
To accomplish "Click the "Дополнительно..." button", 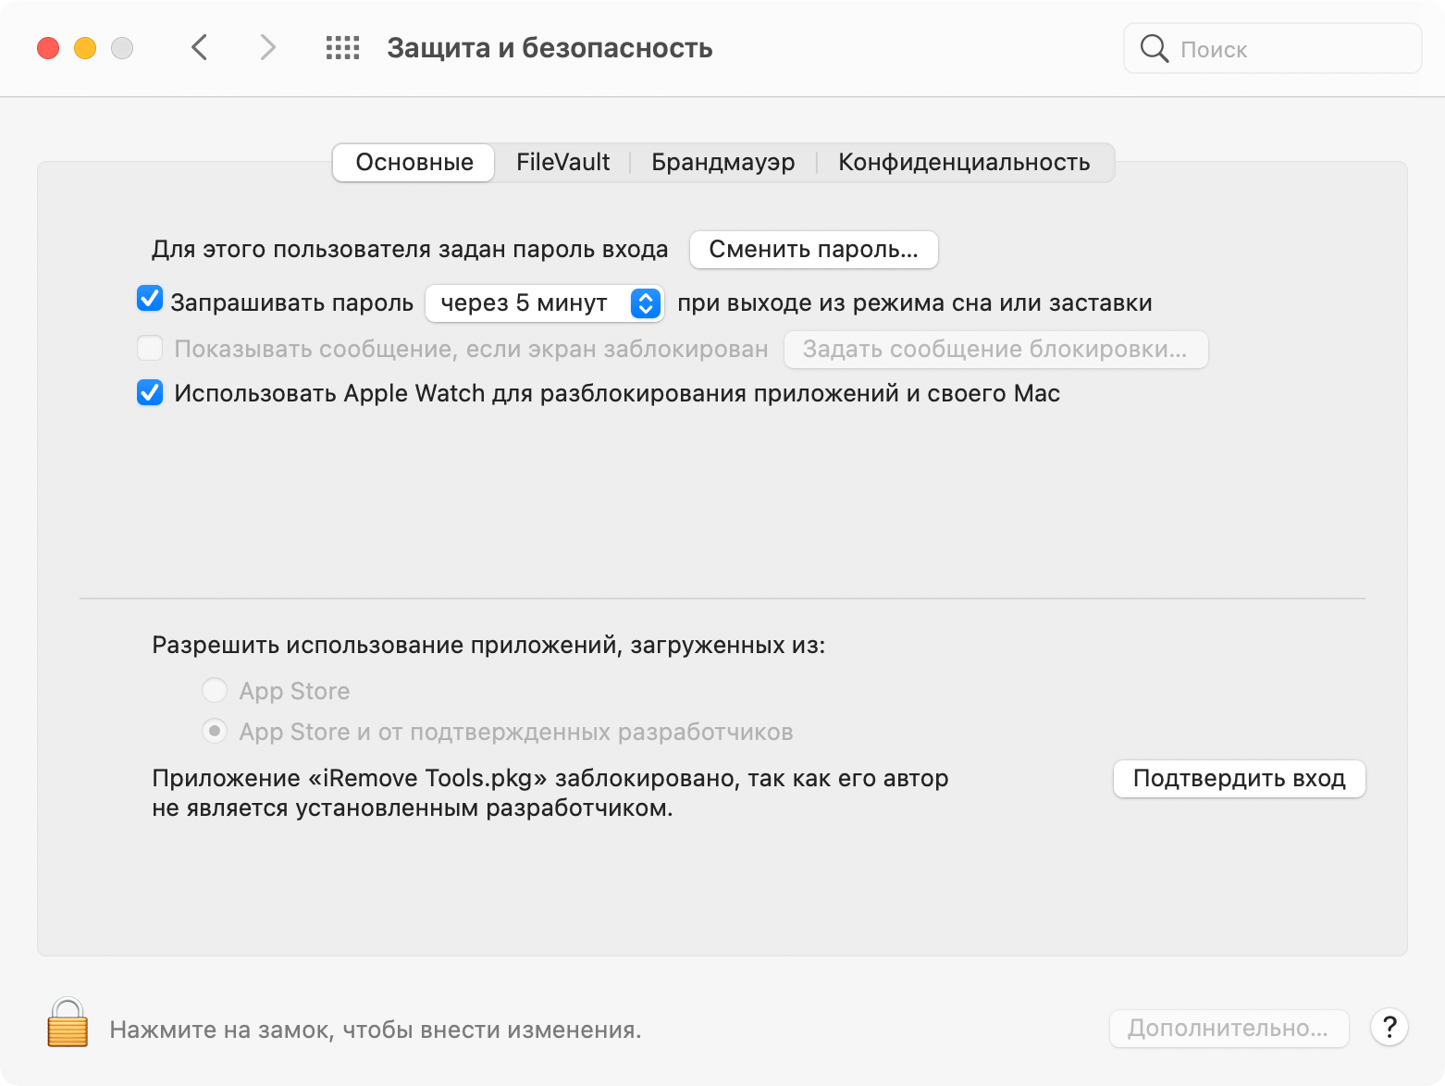I will [x=1228, y=1028].
